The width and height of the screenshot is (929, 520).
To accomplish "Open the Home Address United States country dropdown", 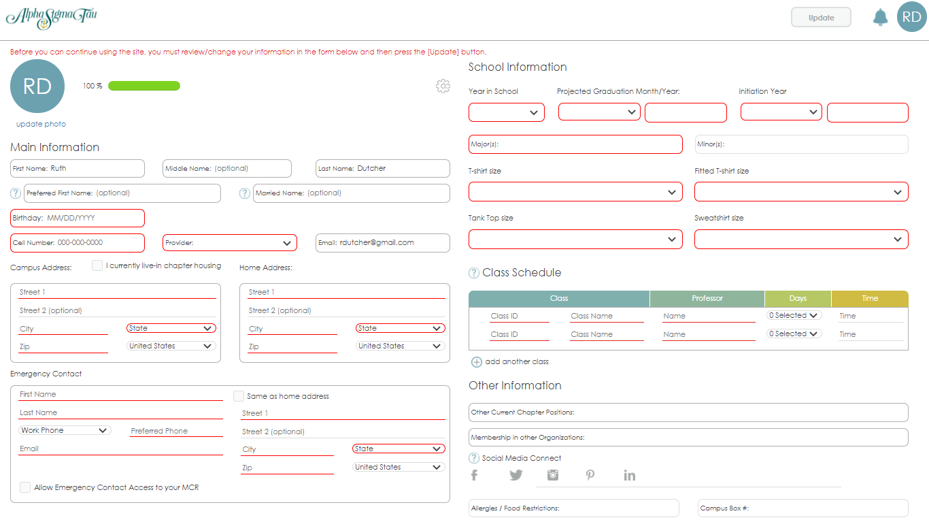I will pyautogui.click(x=401, y=346).
